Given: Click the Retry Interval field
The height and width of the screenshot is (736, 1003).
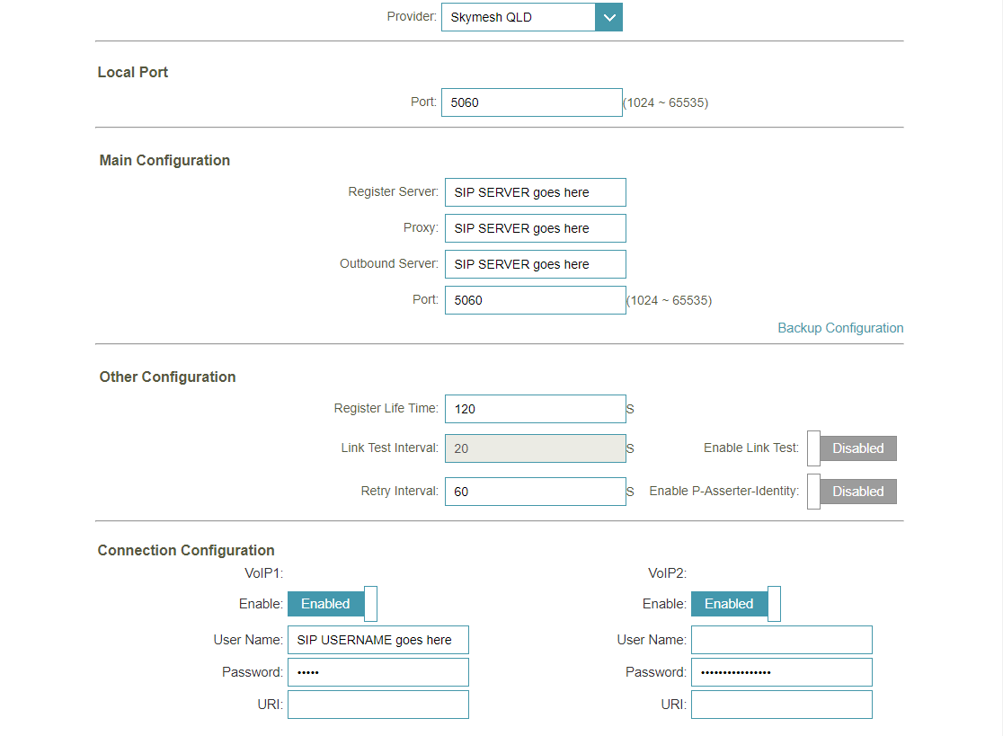Looking at the screenshot, I should tap(535, 492).
